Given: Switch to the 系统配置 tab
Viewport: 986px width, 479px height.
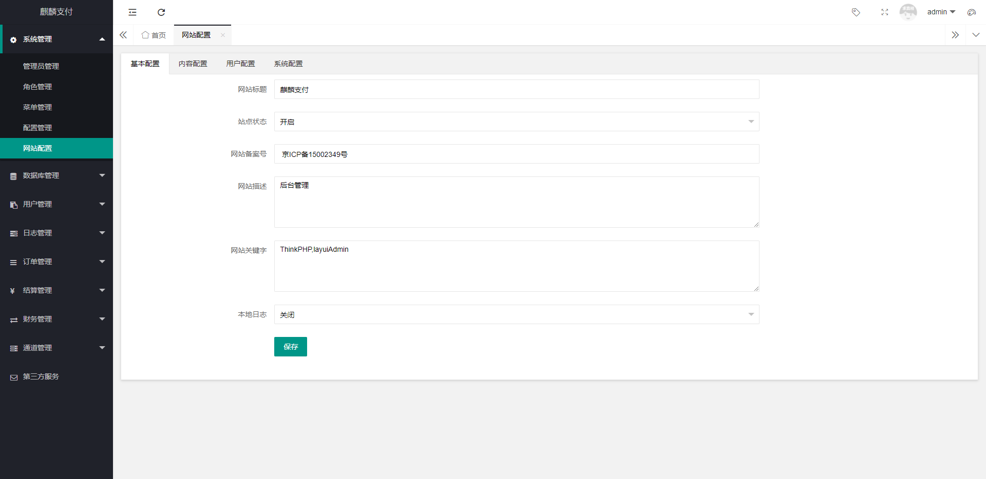Looking at the screenshot, I should 288,64.
